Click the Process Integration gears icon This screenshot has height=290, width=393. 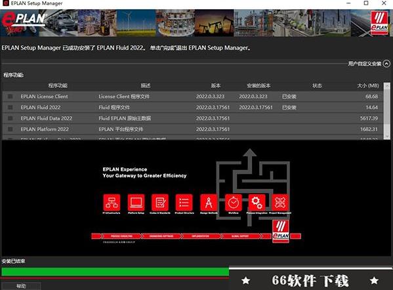click(257, 203)
